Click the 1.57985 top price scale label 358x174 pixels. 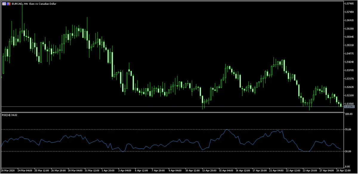pos(349,4)
